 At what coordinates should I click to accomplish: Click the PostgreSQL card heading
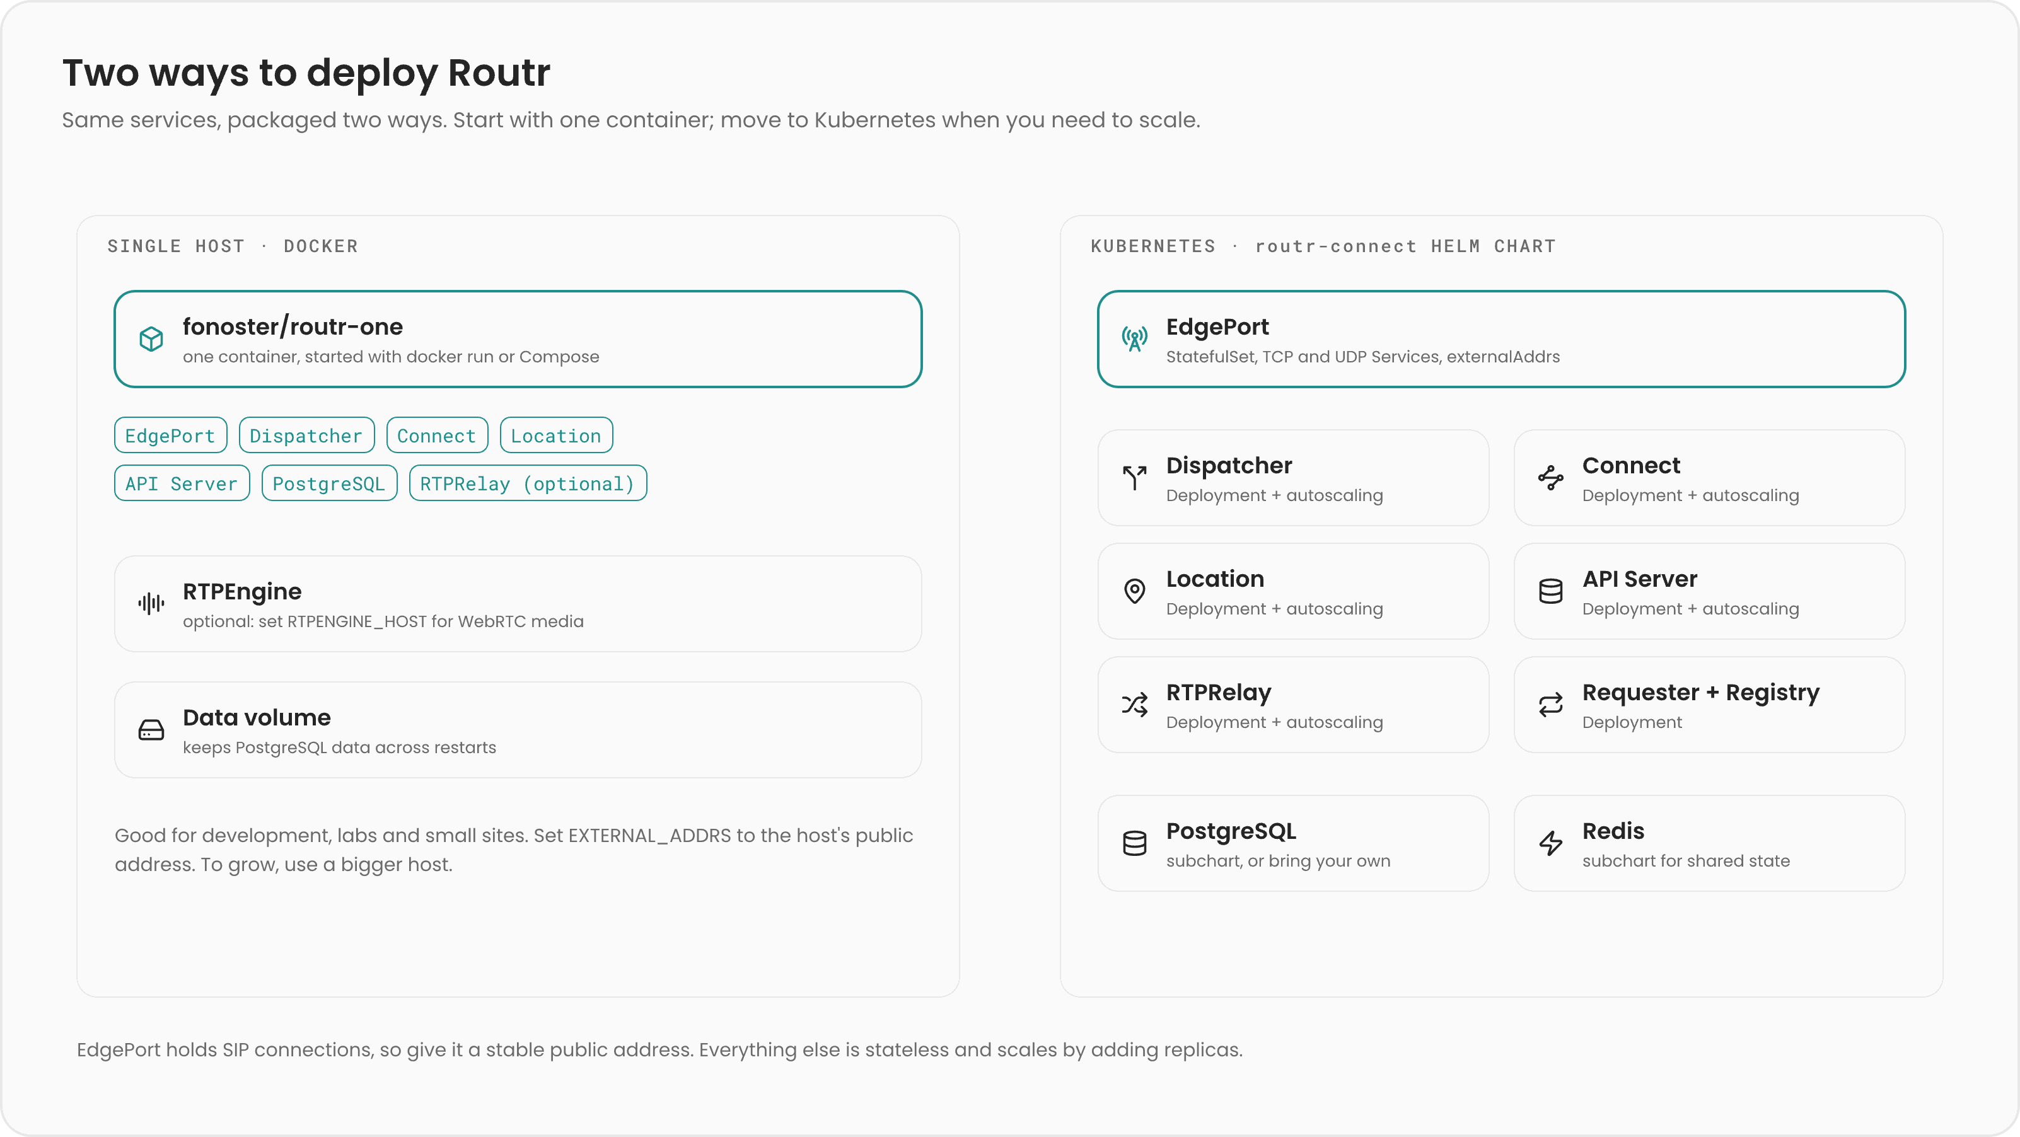coord(1231,831)
